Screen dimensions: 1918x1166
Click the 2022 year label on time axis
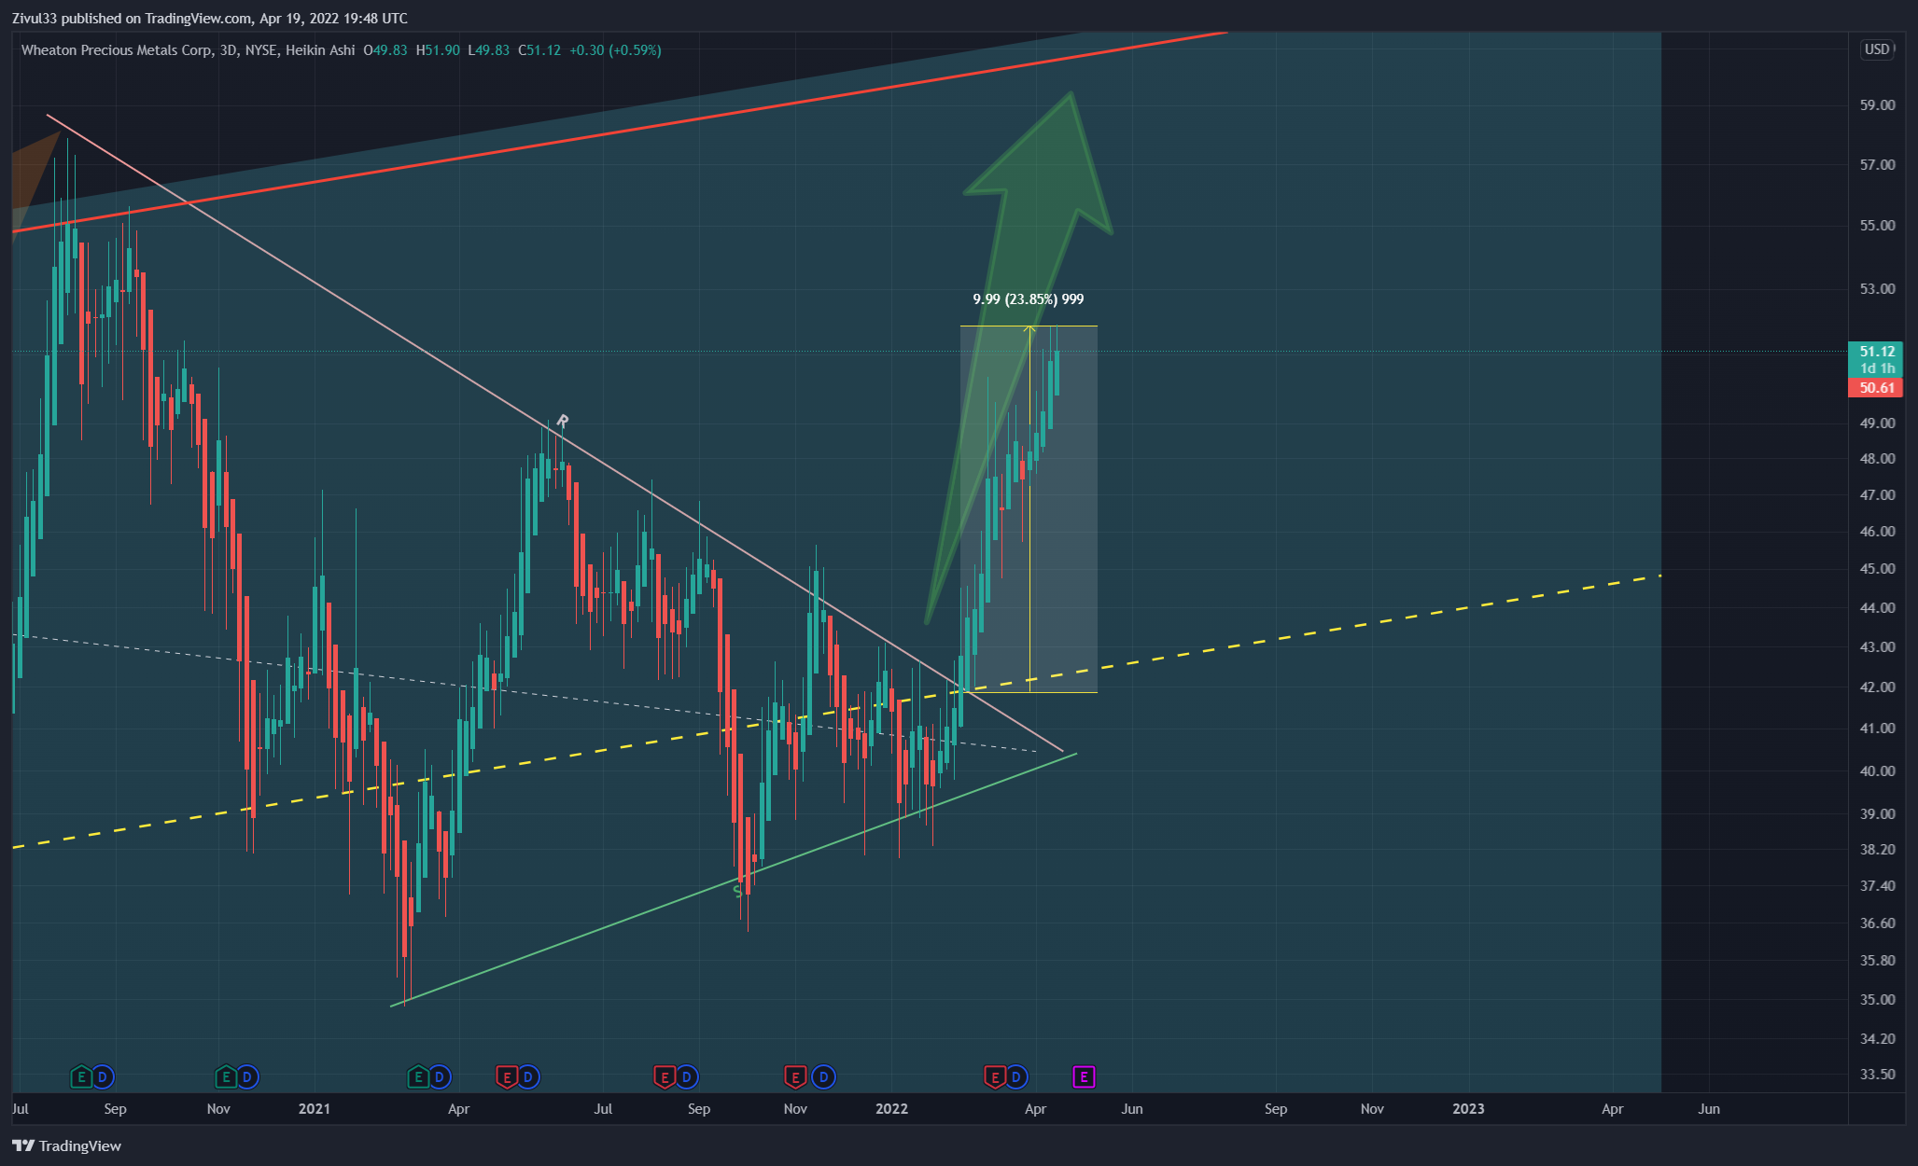point(891,1109)
